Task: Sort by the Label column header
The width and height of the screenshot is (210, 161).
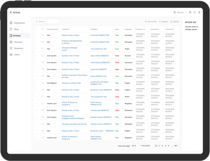Action: (x=117, y=29)
